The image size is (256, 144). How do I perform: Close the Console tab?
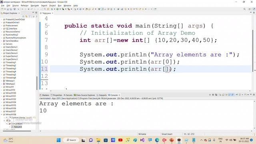[x=119, y=95]
